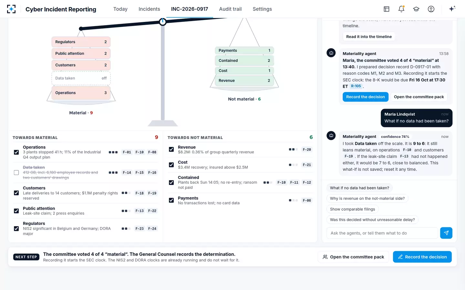Uncheck the Customers factor checkbox
This screenshot has height=290, width=465.
[16, 193]
